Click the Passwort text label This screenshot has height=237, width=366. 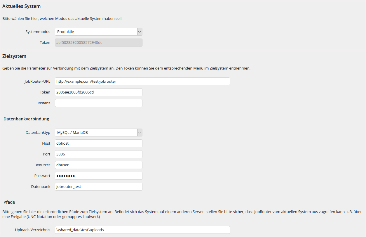(42, 176)
